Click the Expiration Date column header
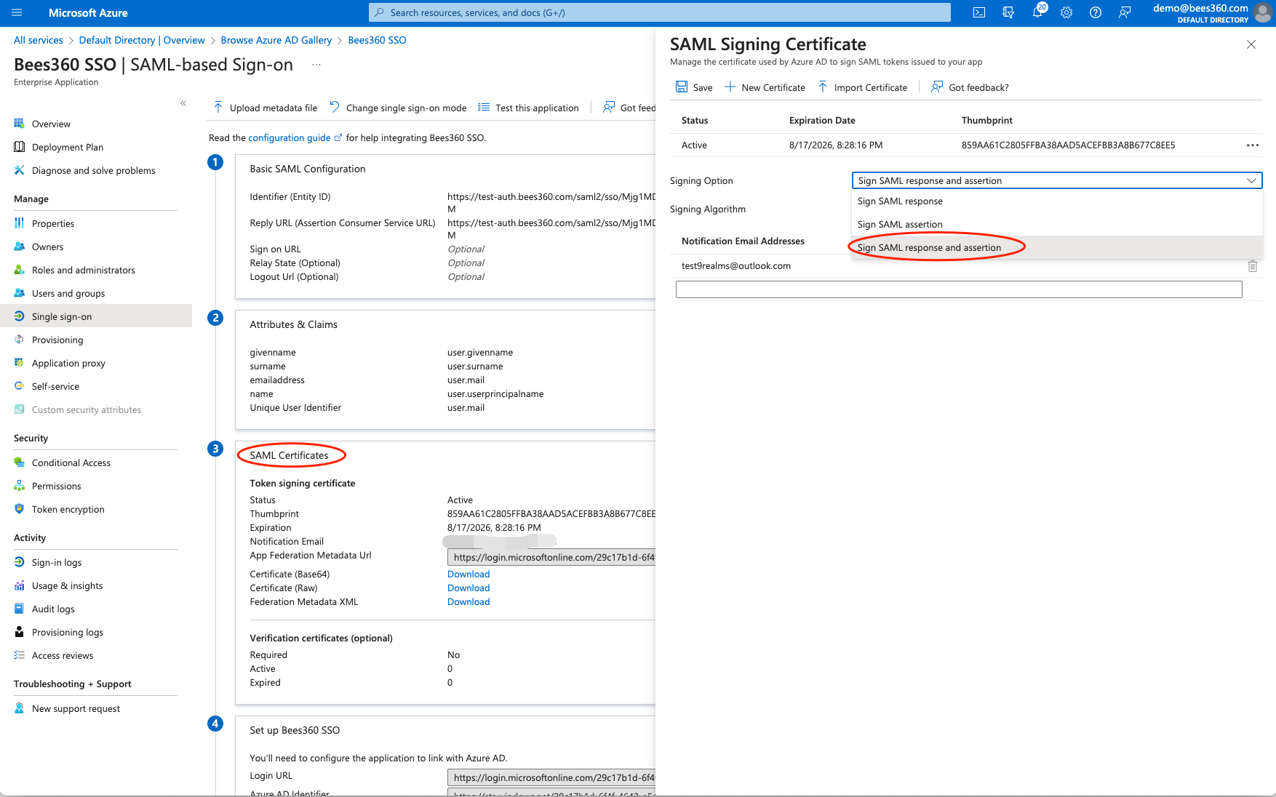 822,121
